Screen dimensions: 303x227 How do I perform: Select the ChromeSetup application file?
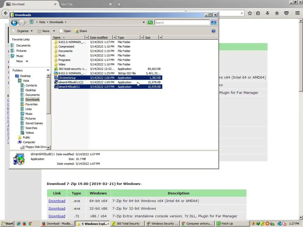[108, 78]
